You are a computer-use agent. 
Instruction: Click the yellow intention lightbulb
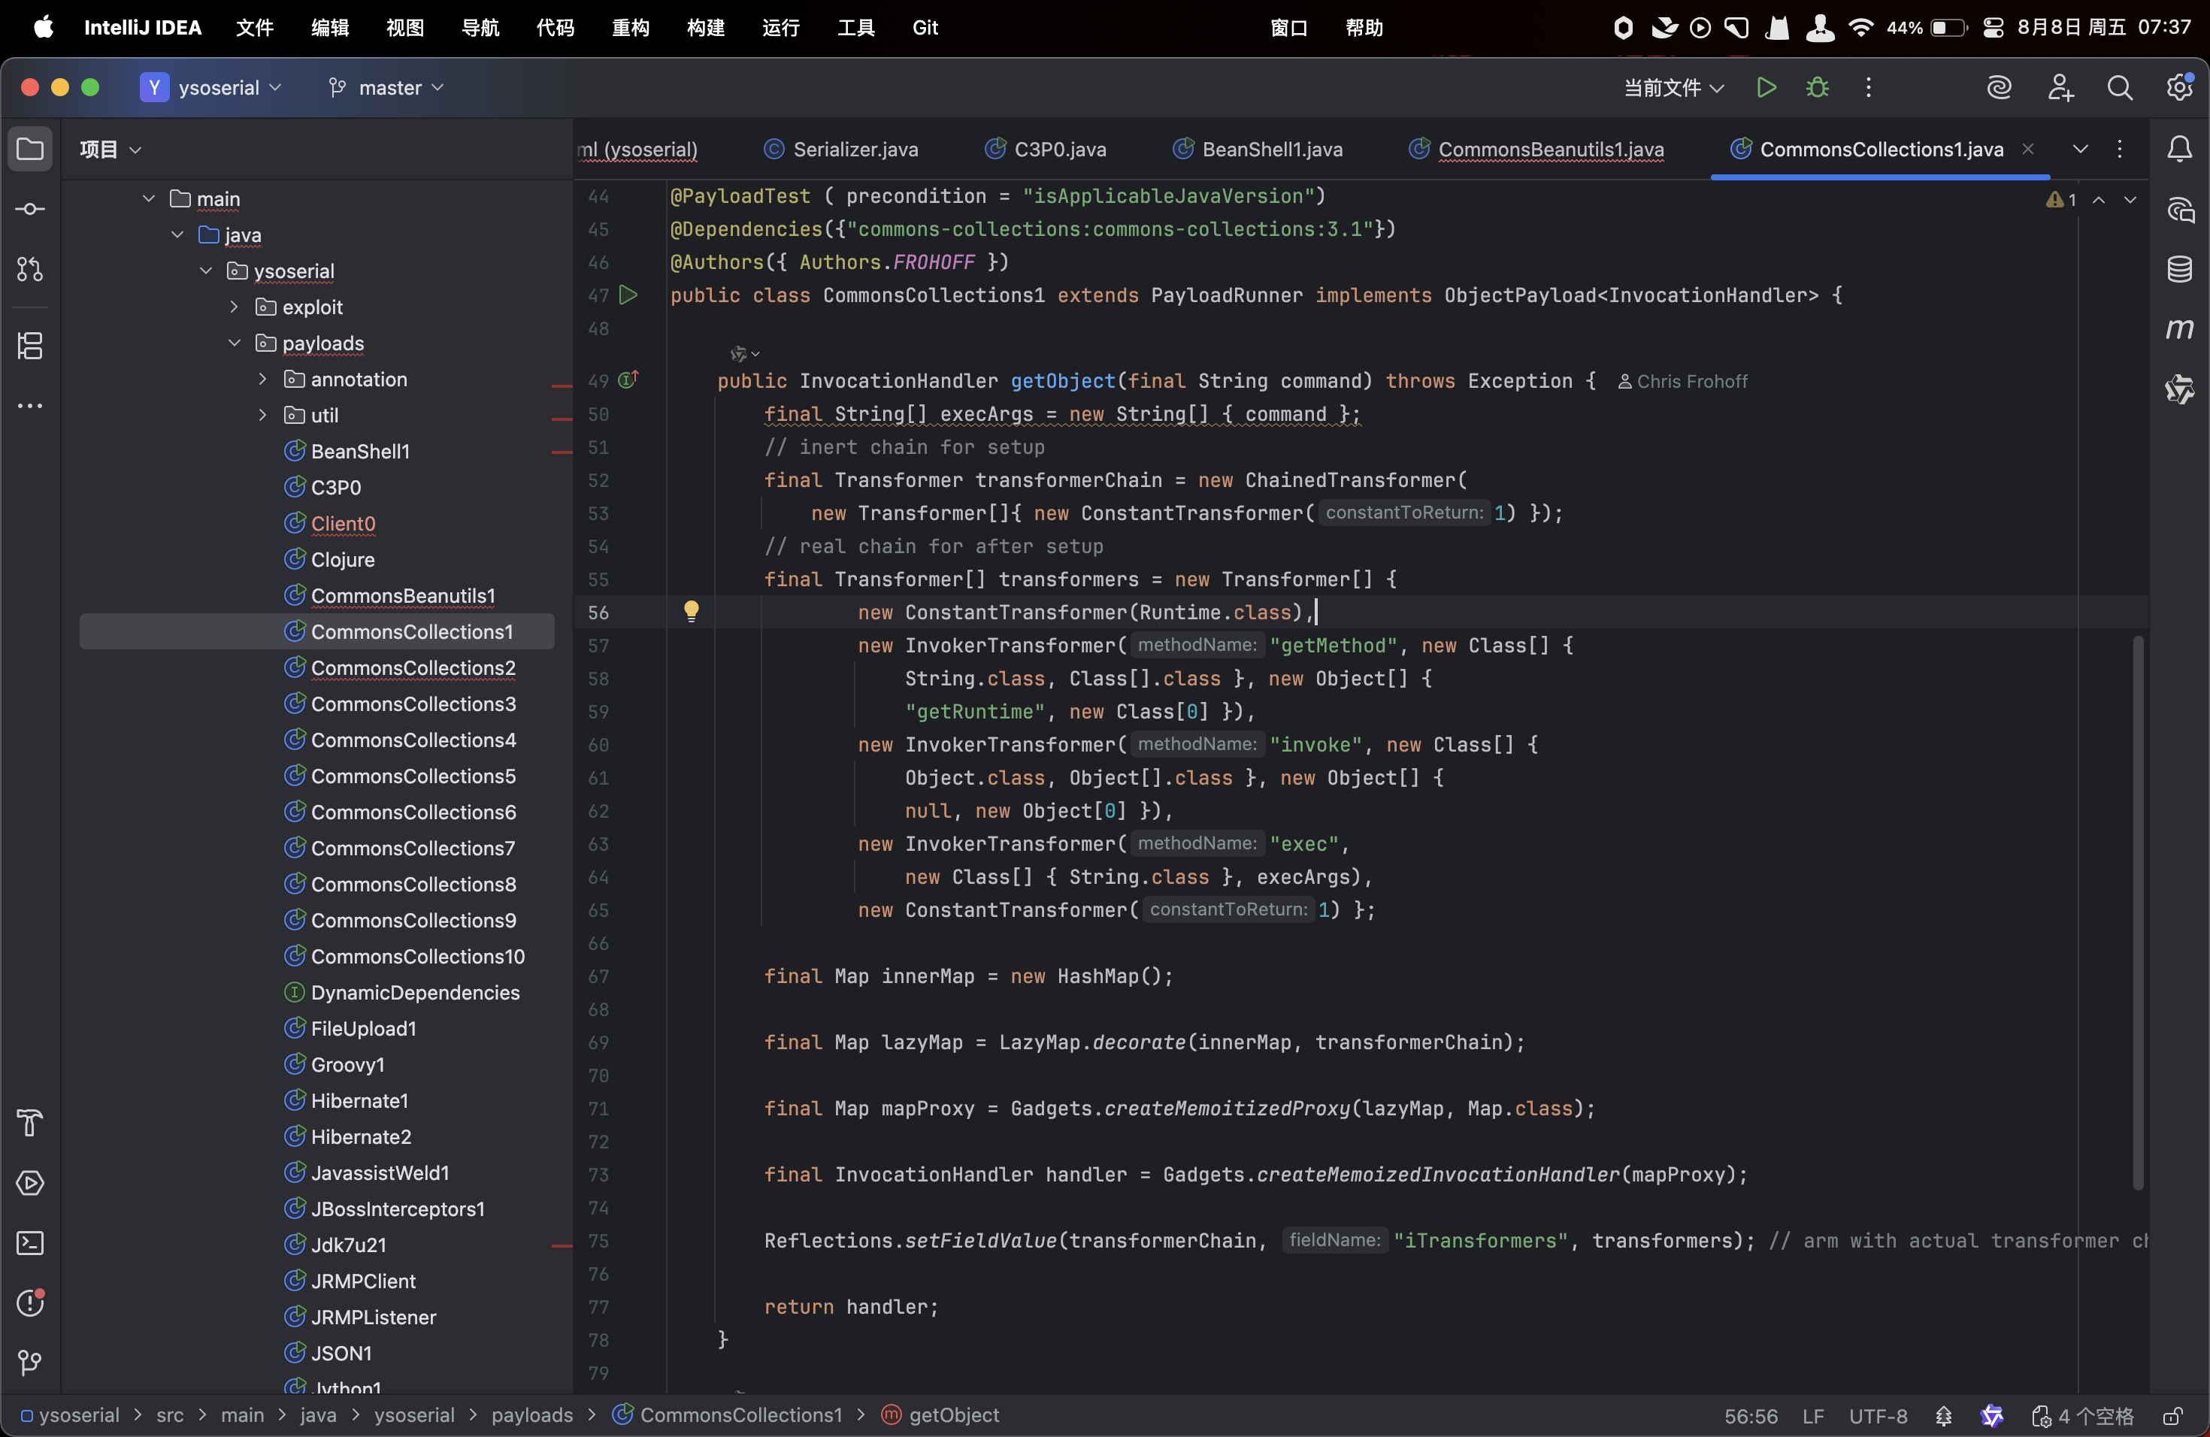(691, 611)
